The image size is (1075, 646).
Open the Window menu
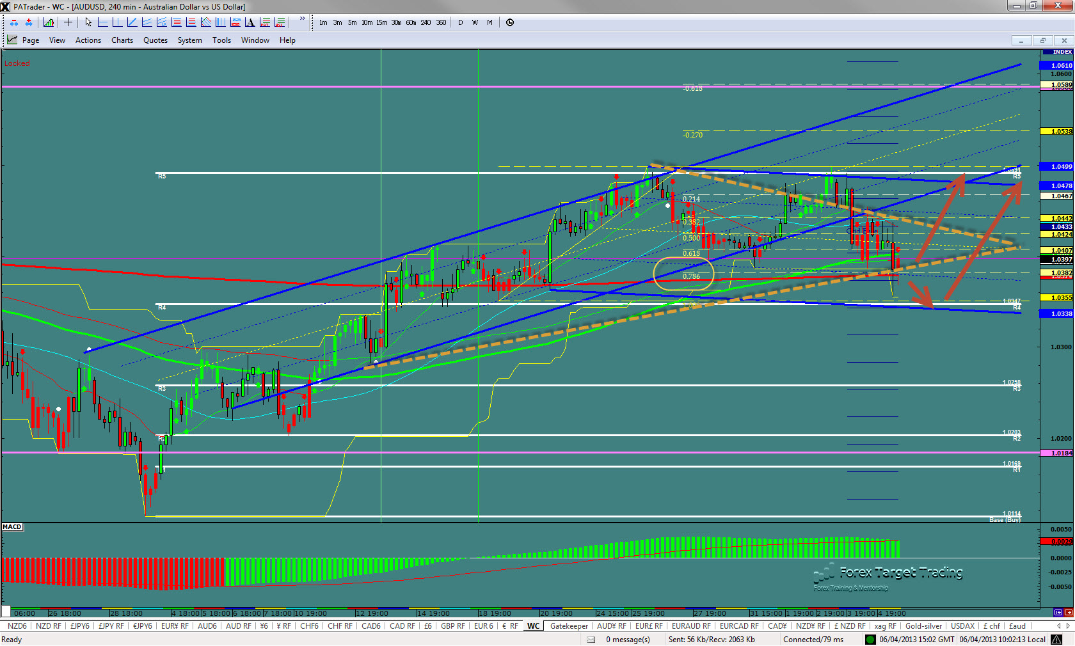(x=255, y=40)
